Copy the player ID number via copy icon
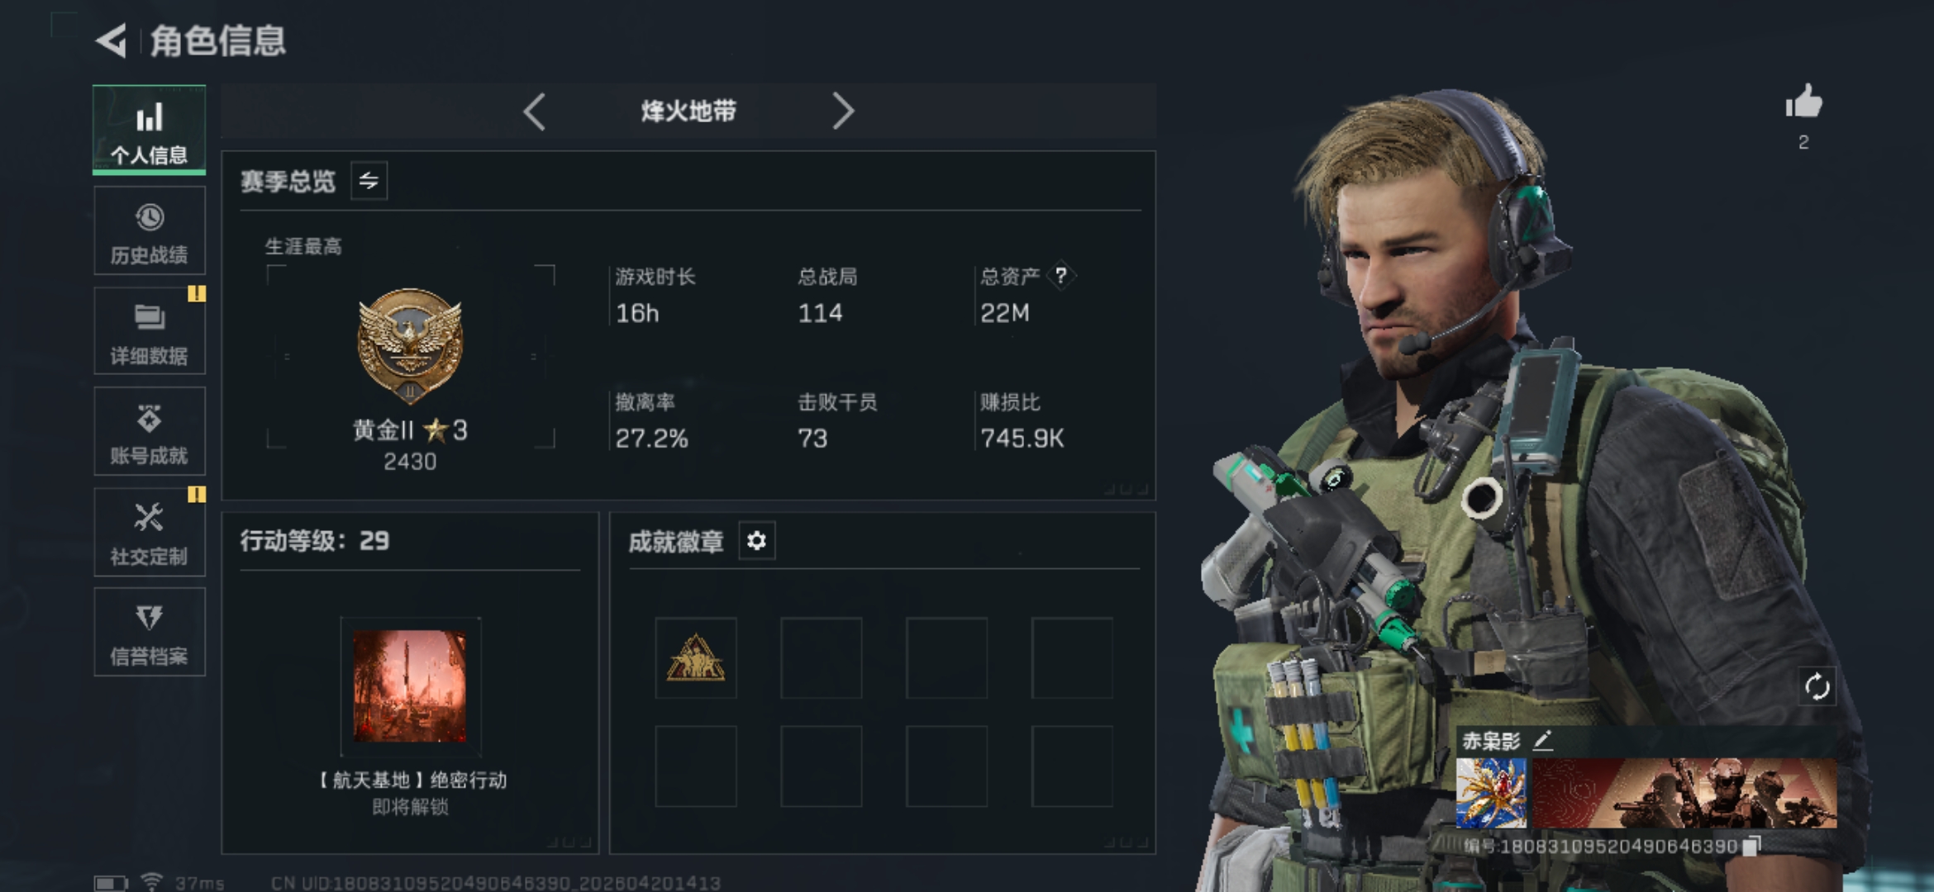 [1751, 846]
